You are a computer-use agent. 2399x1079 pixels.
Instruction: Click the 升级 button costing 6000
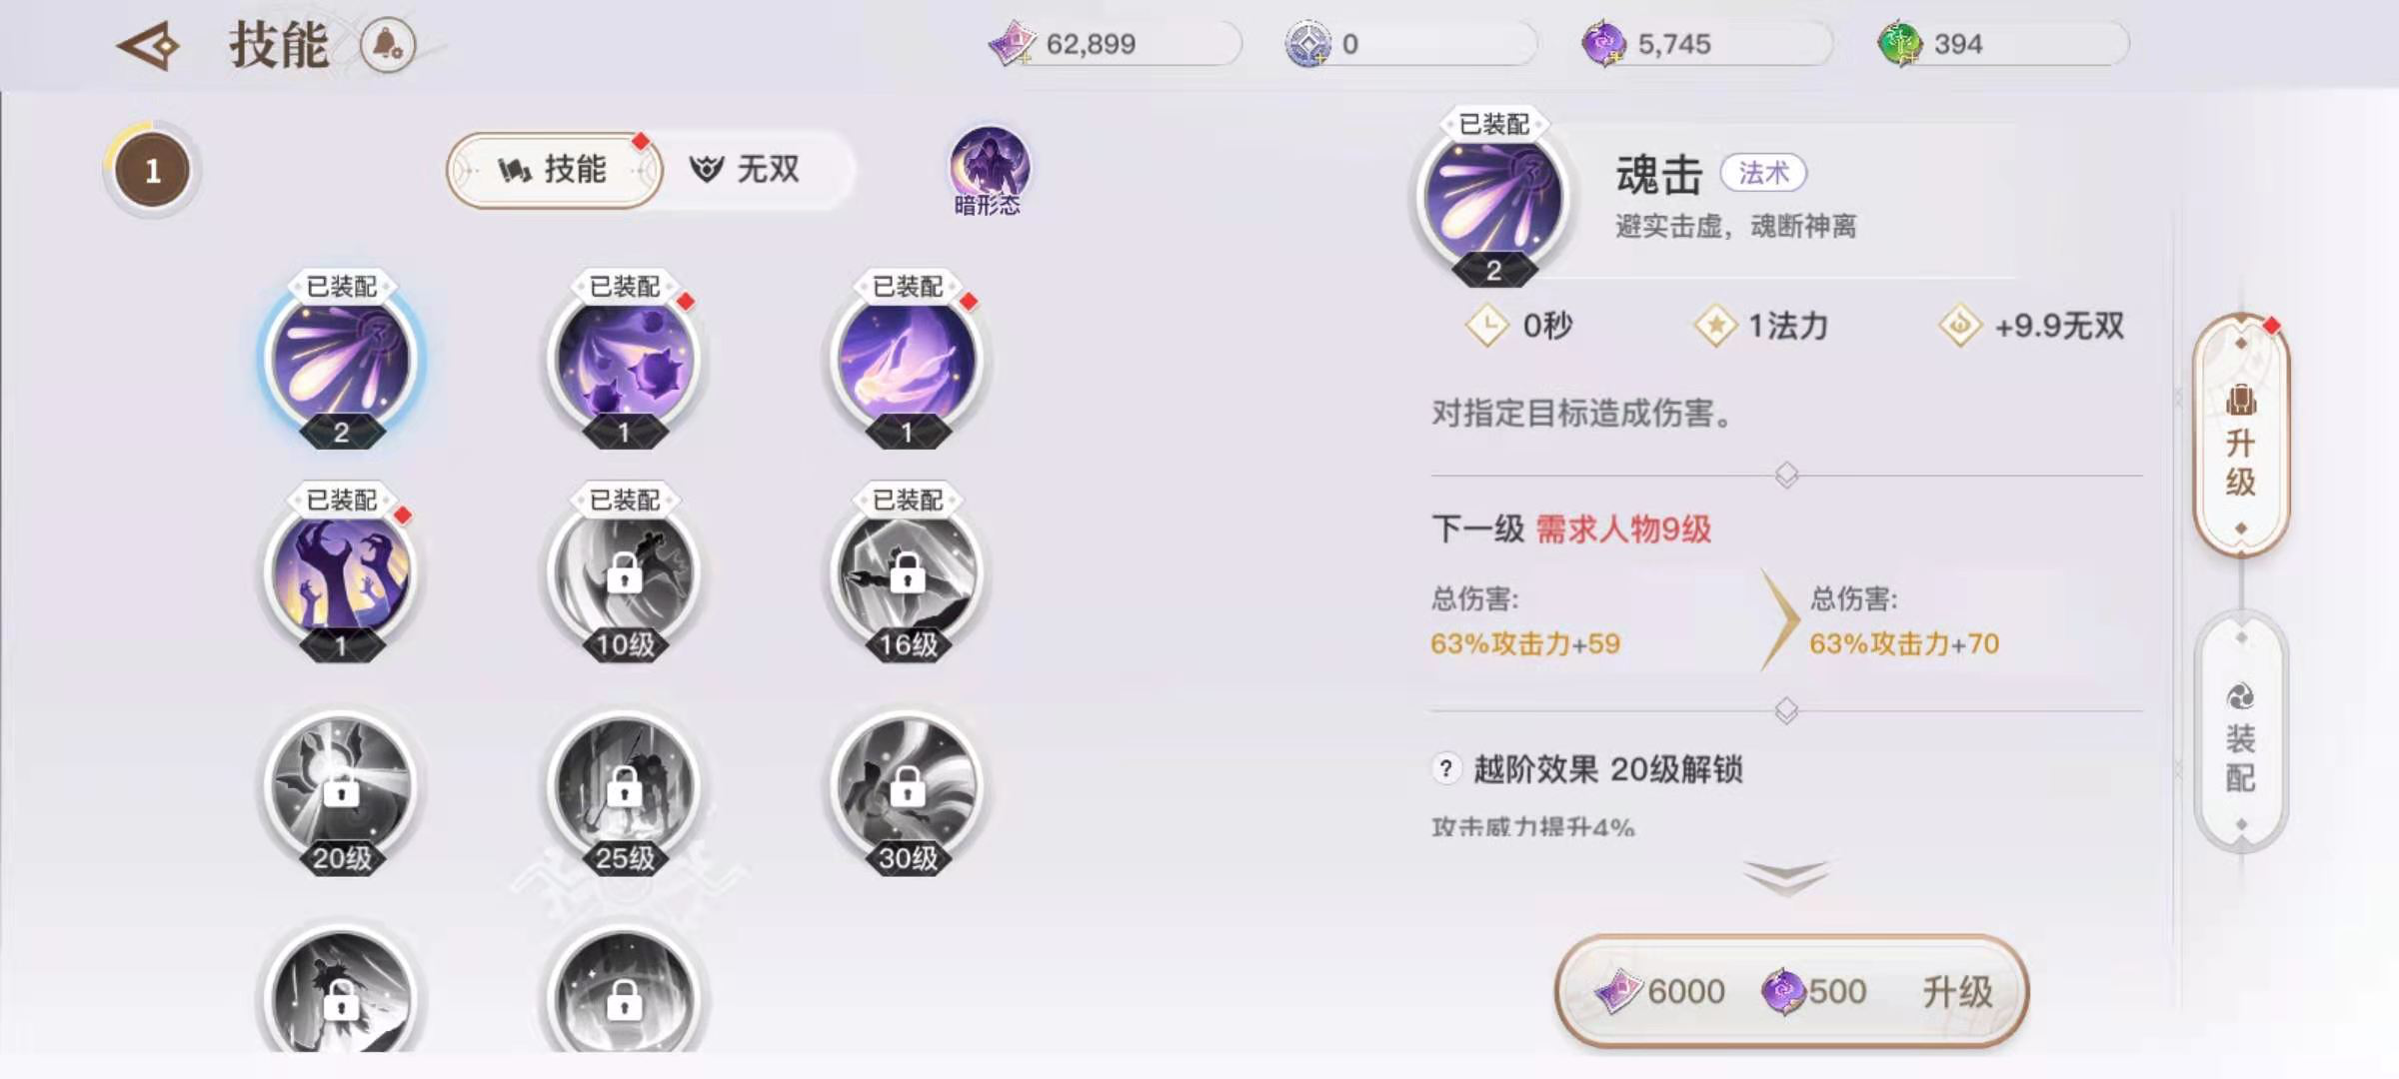click(x=1792, y=991)
